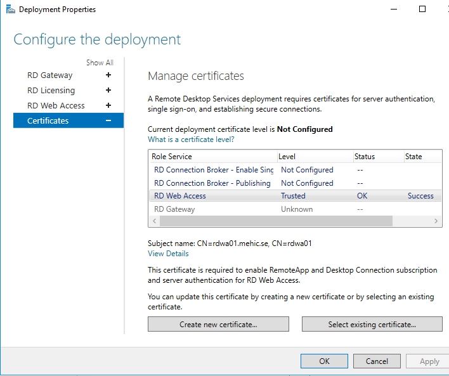Image resolution: width=449 pixels, height=376 pixels.
Task: Select RD Connection Broker Enable Single Sign-On row
Action: coord(214,170)
